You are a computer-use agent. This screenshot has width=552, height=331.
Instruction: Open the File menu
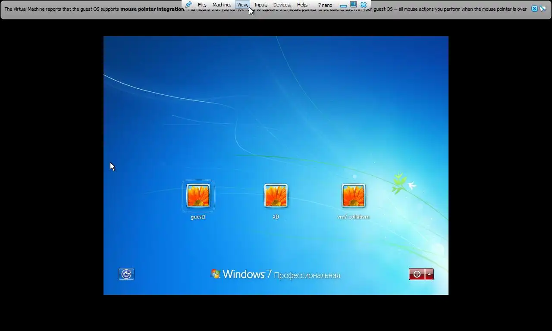tap(202, 5)
